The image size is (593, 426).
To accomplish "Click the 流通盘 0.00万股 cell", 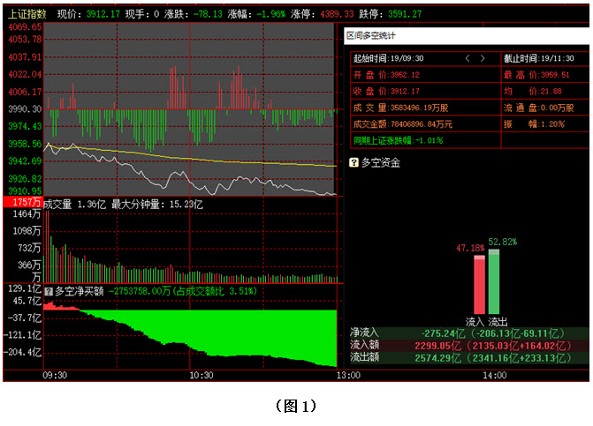I will (x=544, y=108).
